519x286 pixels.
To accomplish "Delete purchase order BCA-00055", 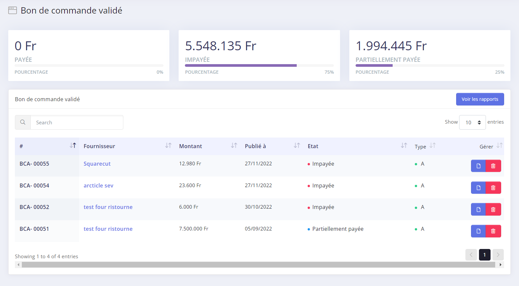I will pyautogui.click(x=493, y=166).
